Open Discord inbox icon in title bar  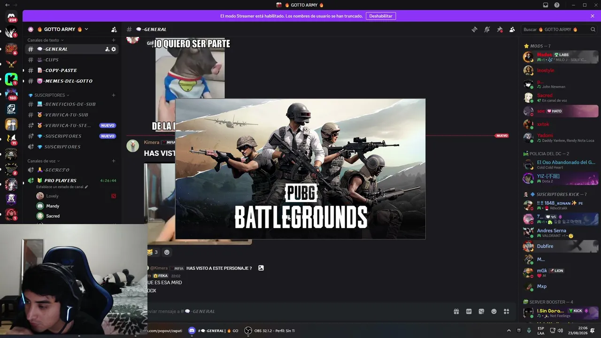coord(546,5)
